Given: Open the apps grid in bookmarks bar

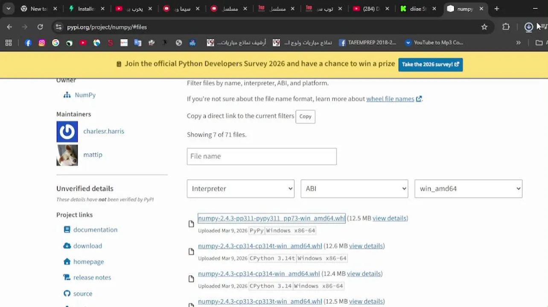Looking at the screenshot, I should pyautogui.click(x=9, y=43).
